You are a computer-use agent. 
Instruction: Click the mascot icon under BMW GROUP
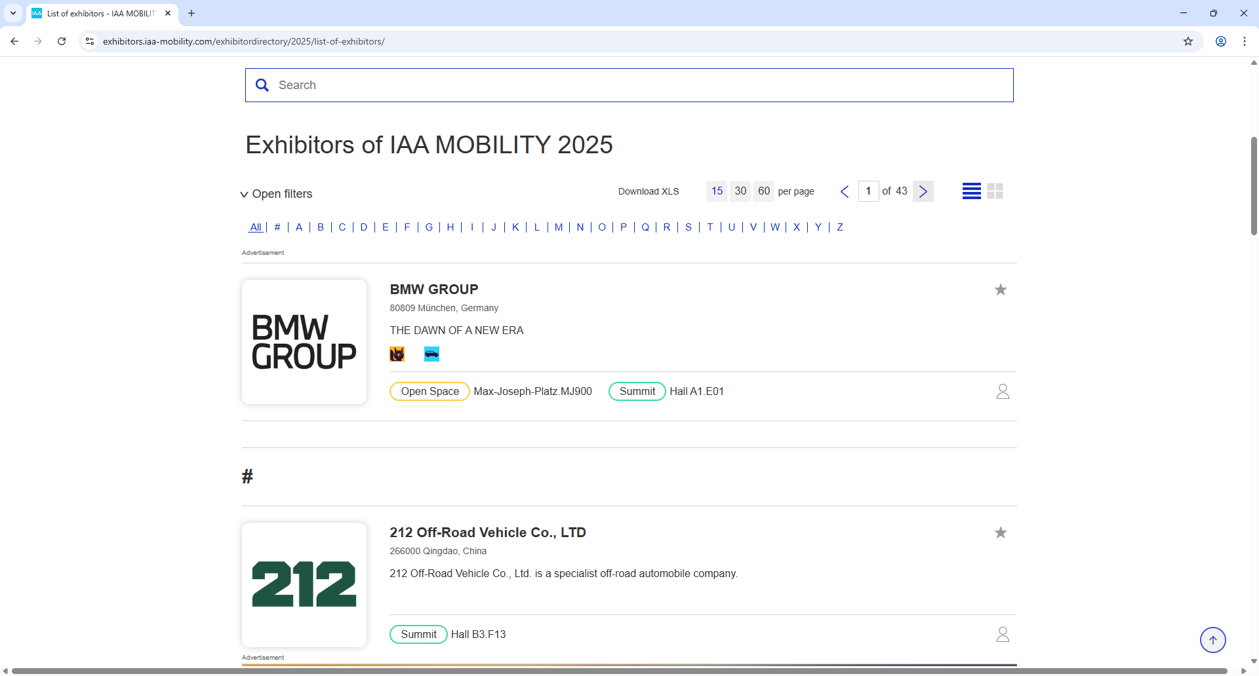[397, 354]
